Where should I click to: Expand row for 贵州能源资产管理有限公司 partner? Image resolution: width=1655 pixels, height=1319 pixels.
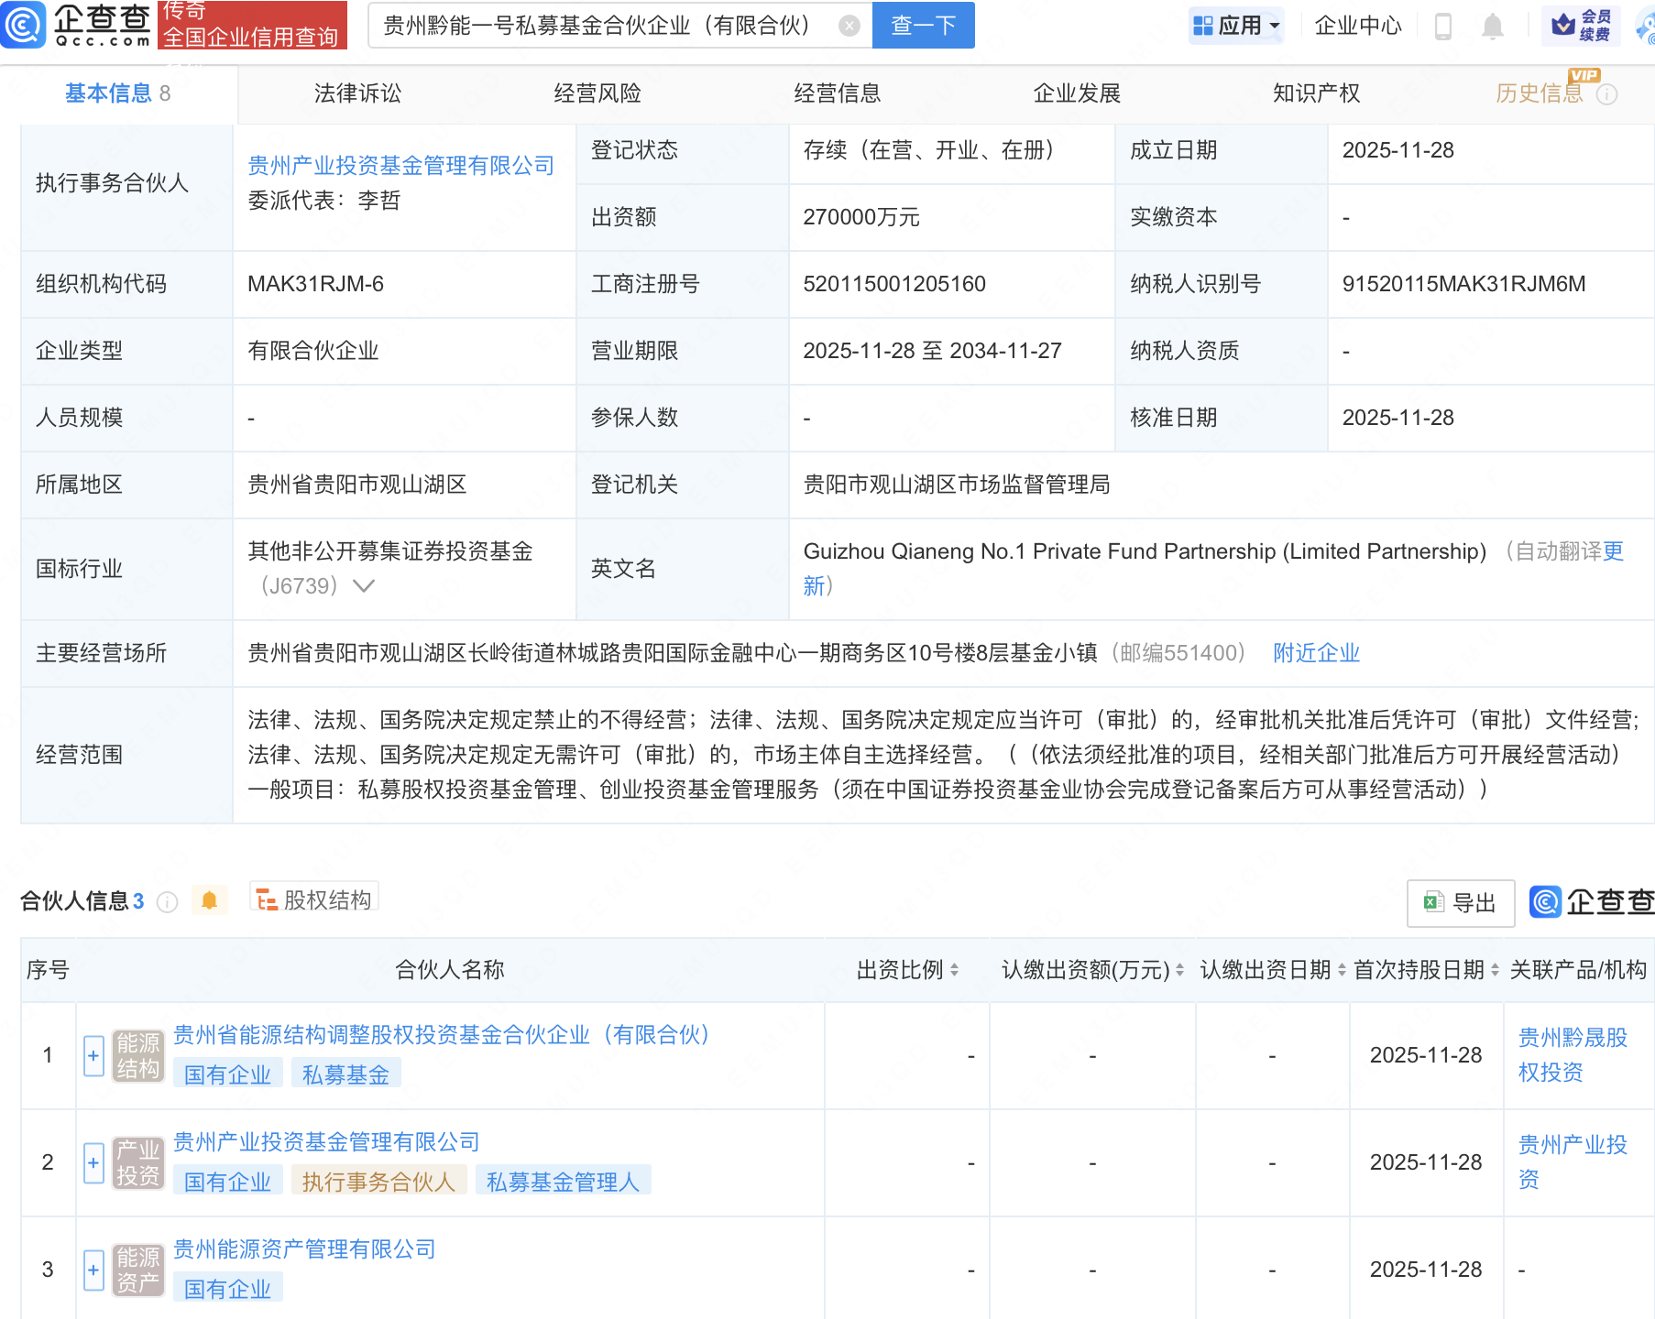click(93, 1270)
